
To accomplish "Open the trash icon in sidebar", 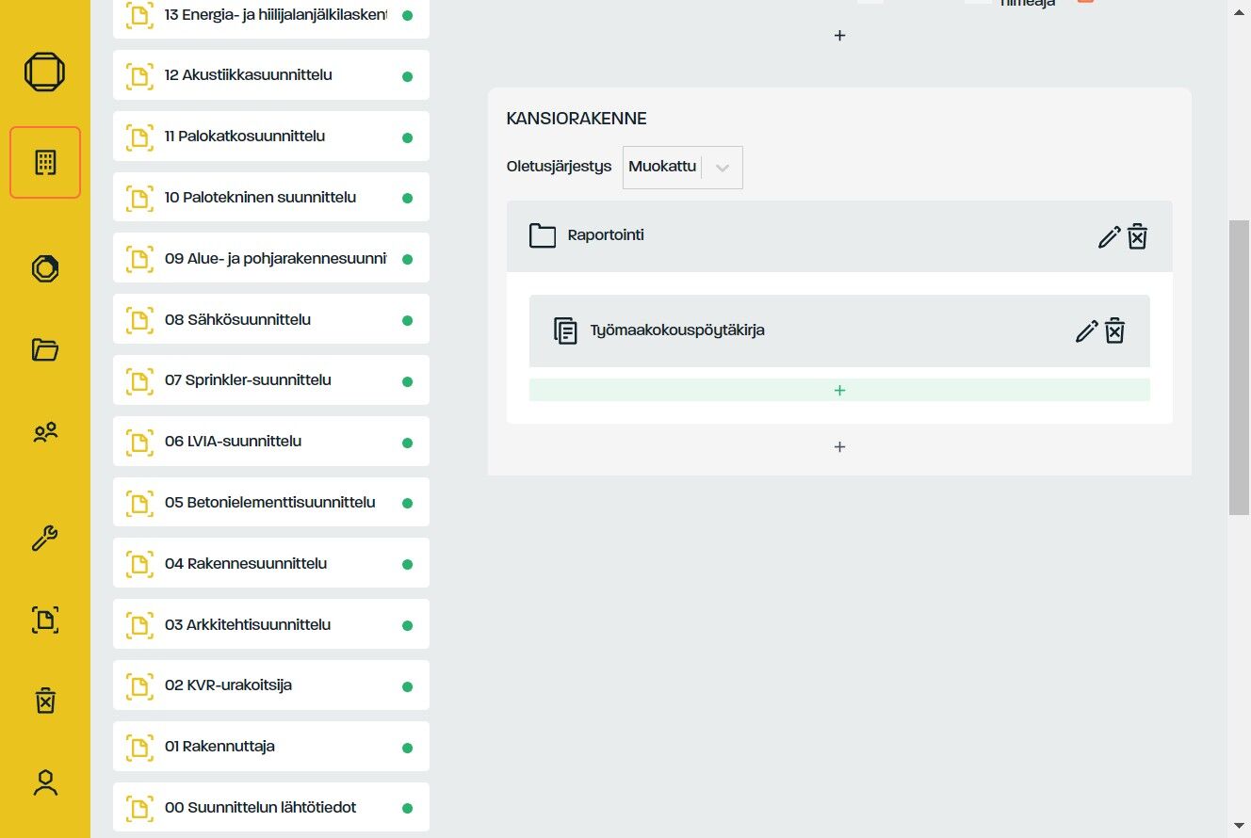I will (x=45, y=701).
